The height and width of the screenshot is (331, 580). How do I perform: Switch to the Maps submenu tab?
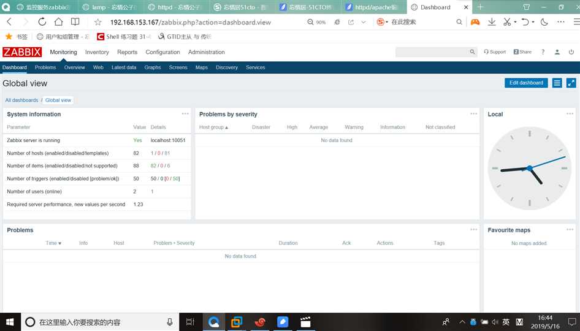click(x=202, y=67)
